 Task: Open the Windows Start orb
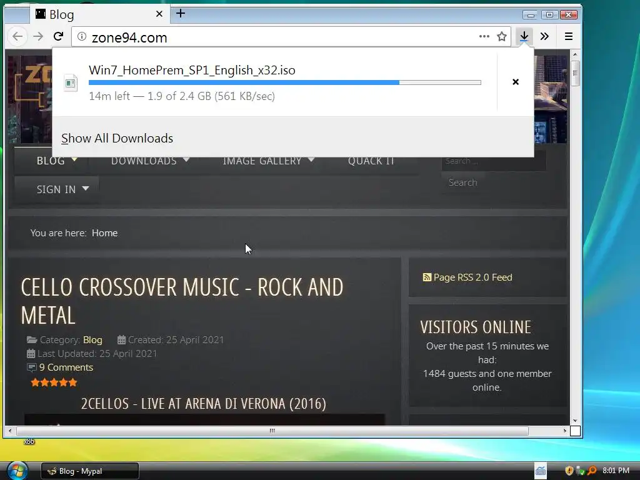(x=17, y=471)
